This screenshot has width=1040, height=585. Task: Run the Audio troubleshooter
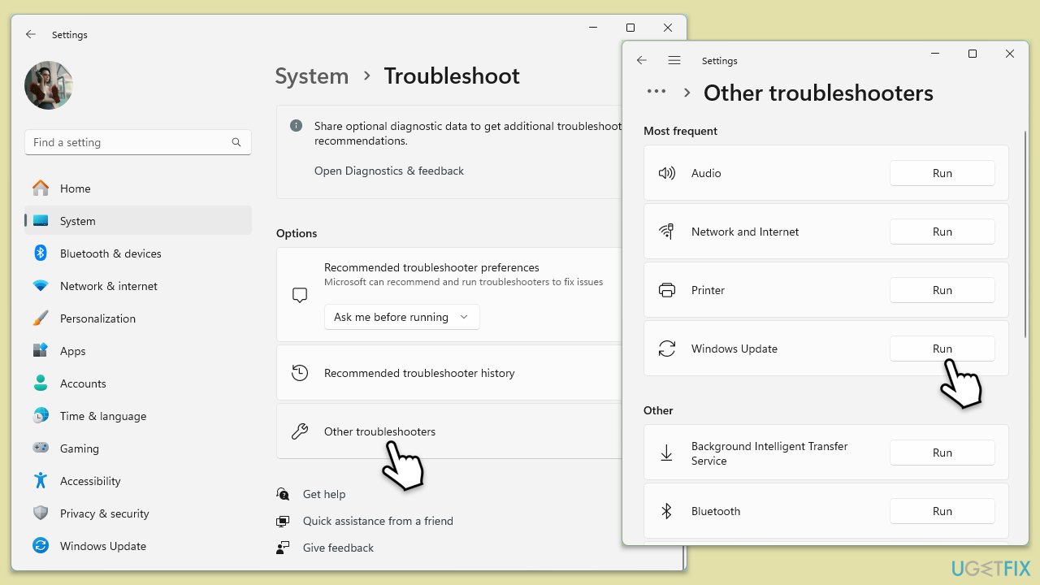(x=942, y=173)
